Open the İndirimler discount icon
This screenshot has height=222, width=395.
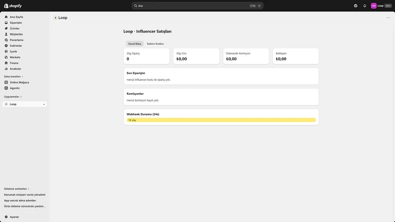point(6,46)
